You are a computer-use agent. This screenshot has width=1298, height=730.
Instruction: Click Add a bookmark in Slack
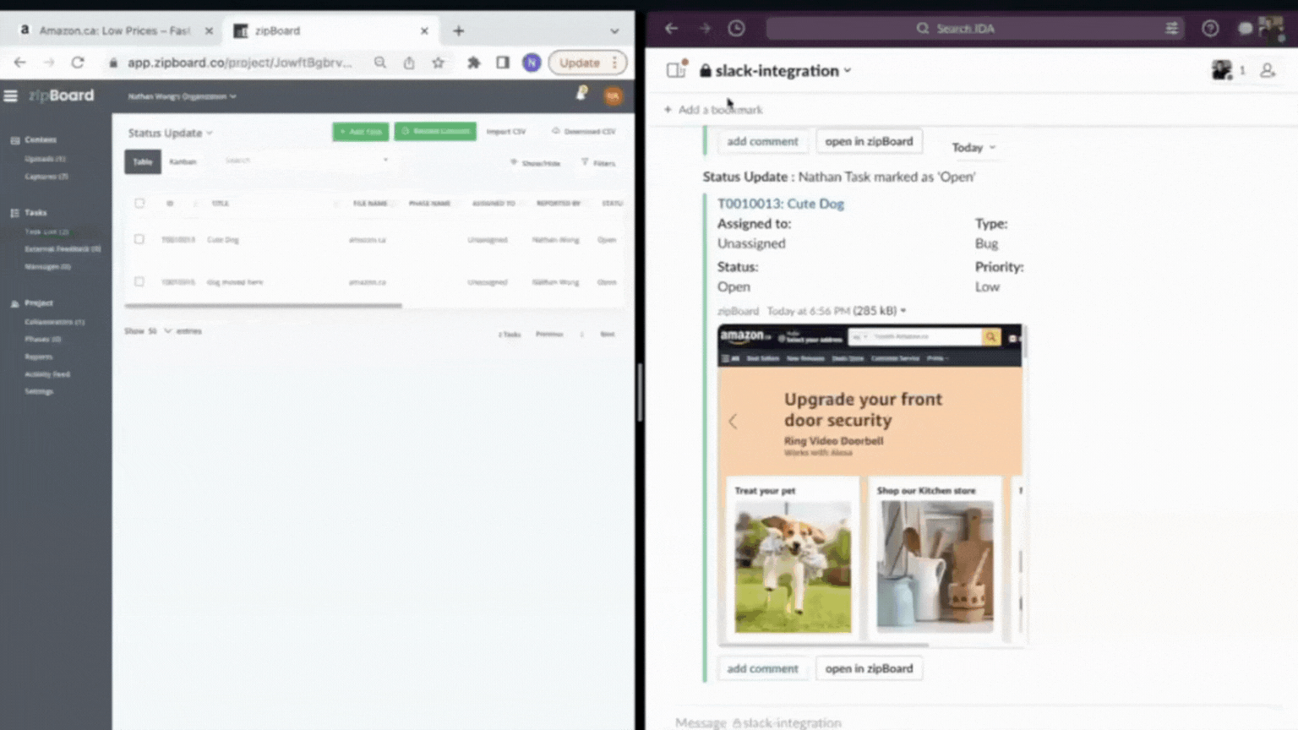tap(713, 110)
